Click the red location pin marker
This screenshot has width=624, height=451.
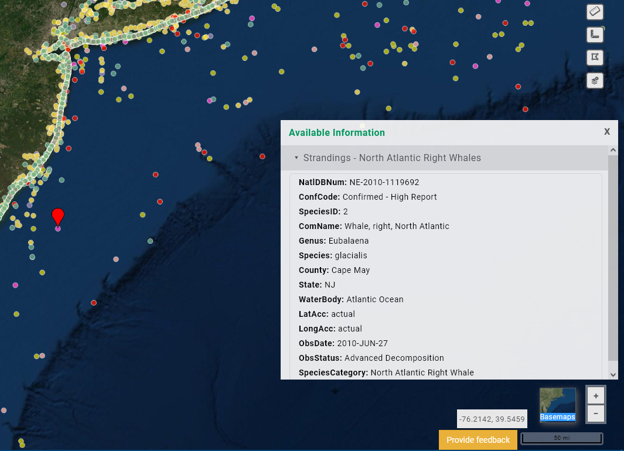tap(57, 216)
